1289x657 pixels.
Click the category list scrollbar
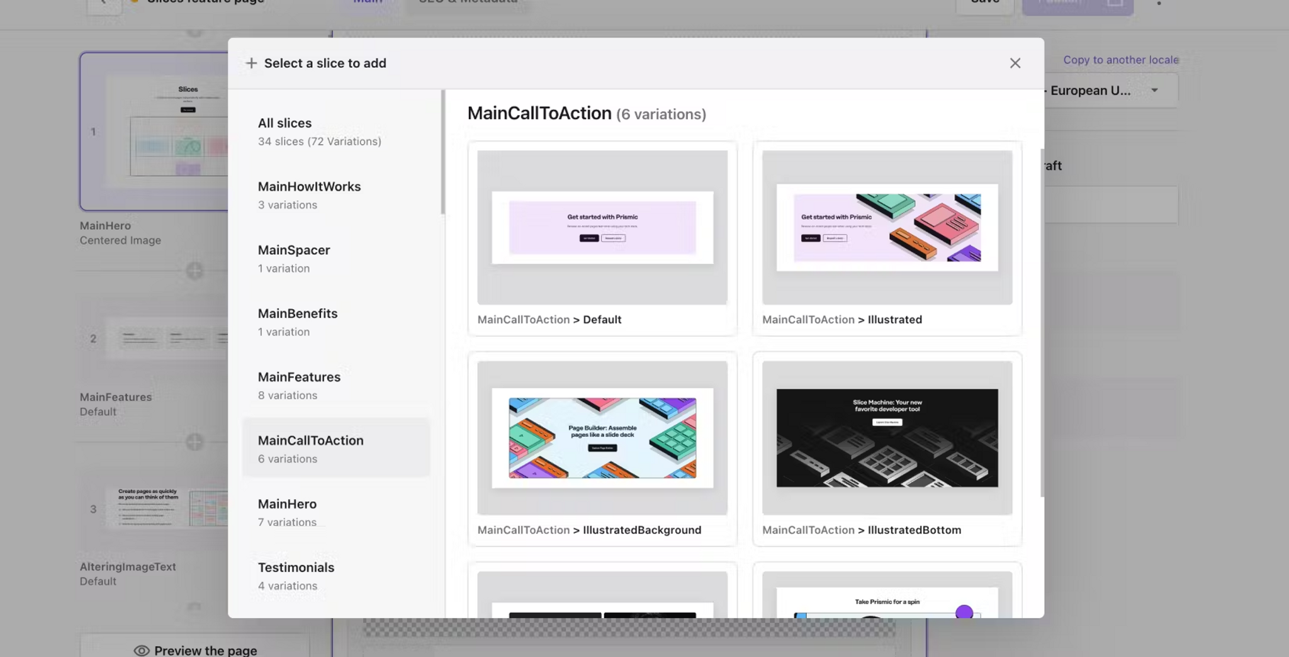click(x=443, y=152)
